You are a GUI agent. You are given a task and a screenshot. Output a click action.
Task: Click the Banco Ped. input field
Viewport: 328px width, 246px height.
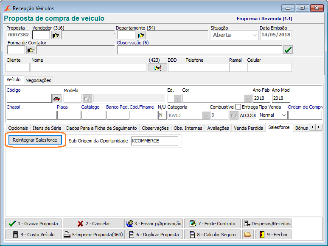click(118, 115)
